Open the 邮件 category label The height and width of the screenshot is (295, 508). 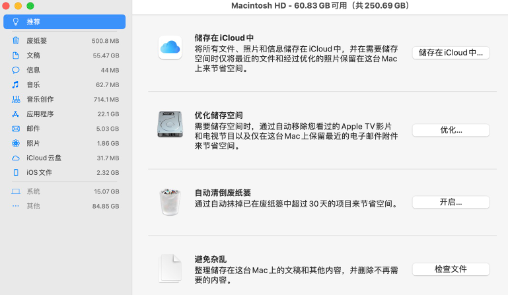pyautogui.click(x=33, y=129)
